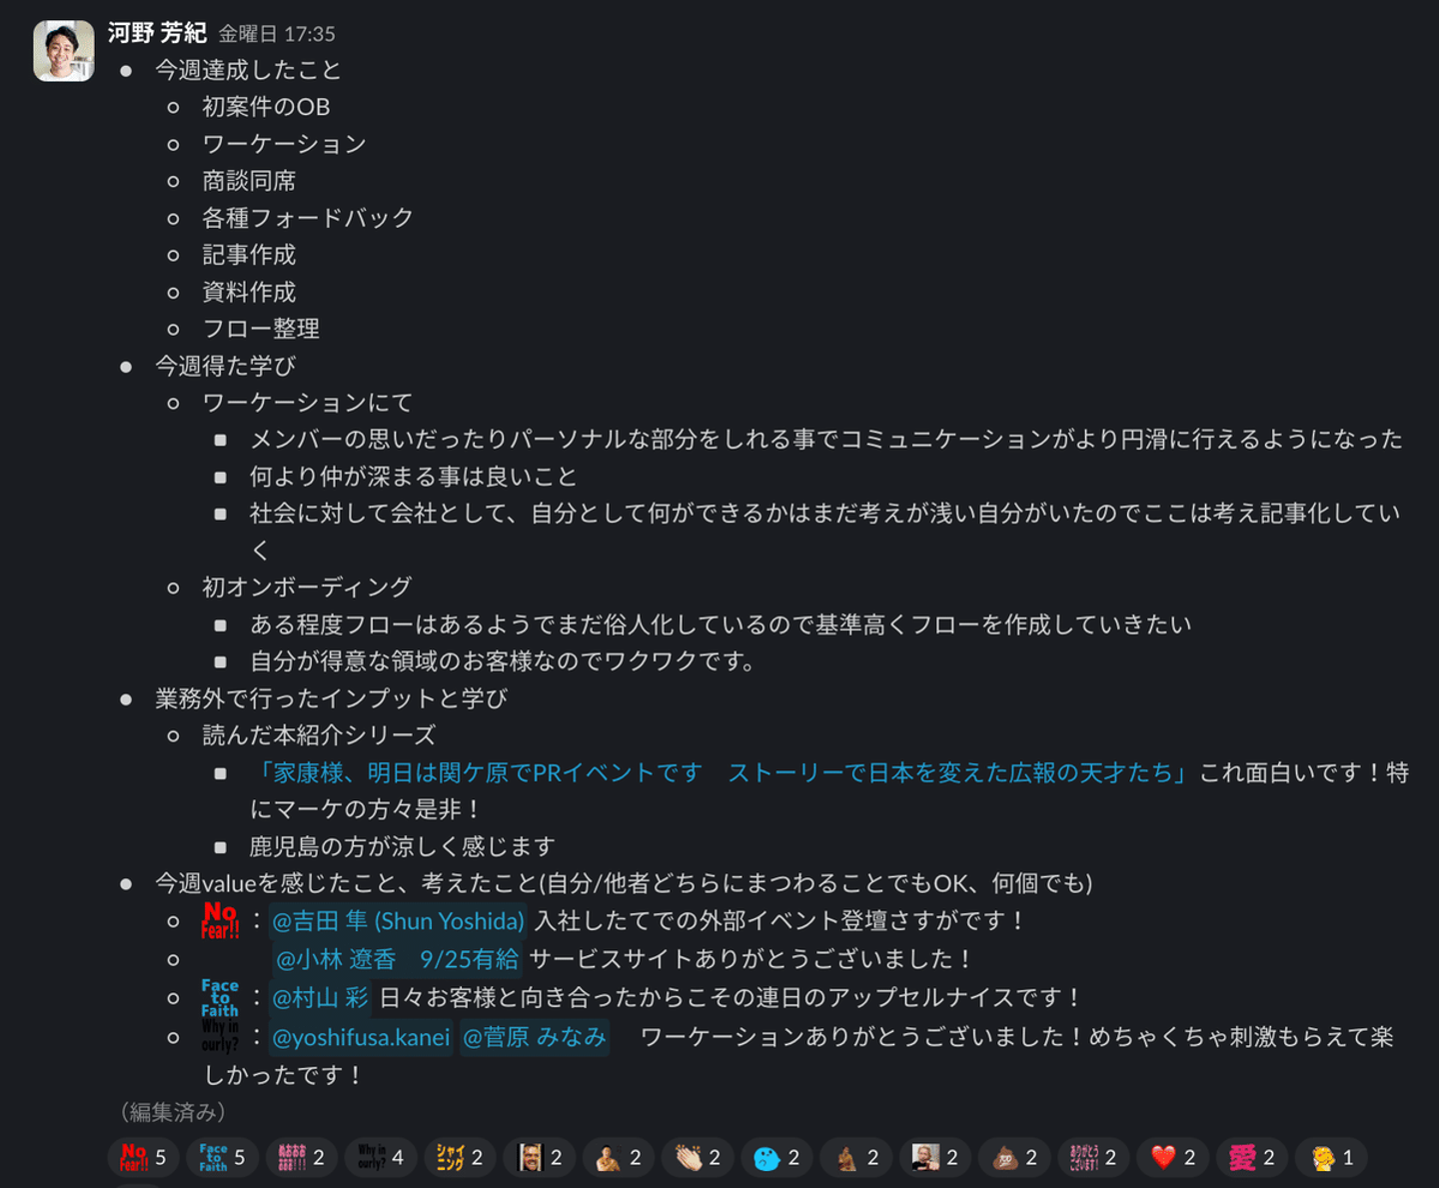
Task: Click the yellow シャイニング text reaction
Action: [x=460, y=1157]
